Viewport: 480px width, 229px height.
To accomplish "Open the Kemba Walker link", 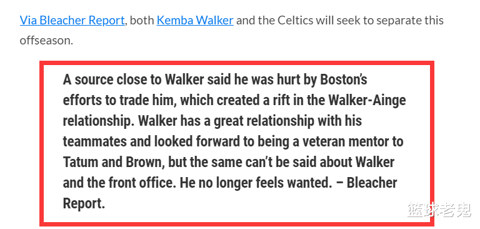I will (195, 21).
